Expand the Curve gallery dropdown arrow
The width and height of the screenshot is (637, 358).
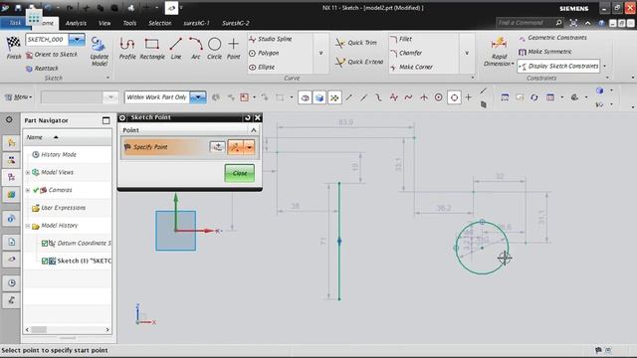click(x=320, y=53)
